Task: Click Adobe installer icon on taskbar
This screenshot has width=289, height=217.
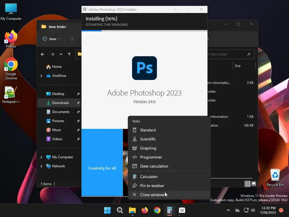Action: tap(182, 210)
